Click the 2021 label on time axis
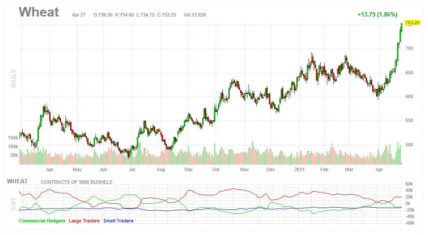This screenshot has width=428, height=235. click(x=299, y=170)
